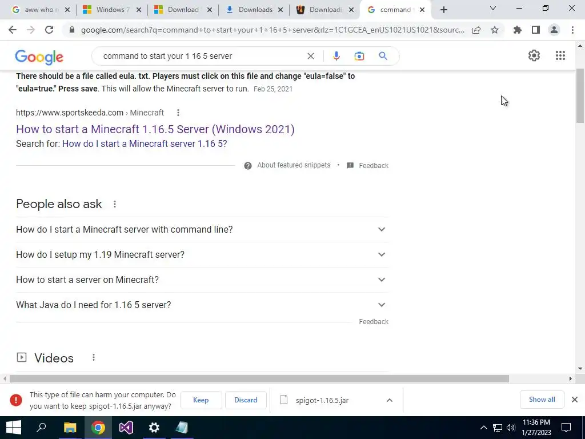Go to Google homepage logo
This screenshot has height=439, width=585.
pyautogui.click(x=39, y=57)
